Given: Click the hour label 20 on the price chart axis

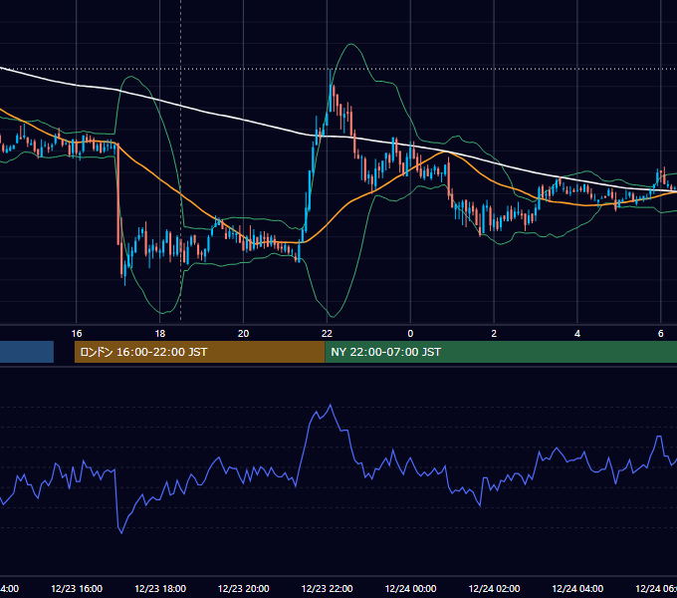Looking at the screenshot, I should 244,333.
